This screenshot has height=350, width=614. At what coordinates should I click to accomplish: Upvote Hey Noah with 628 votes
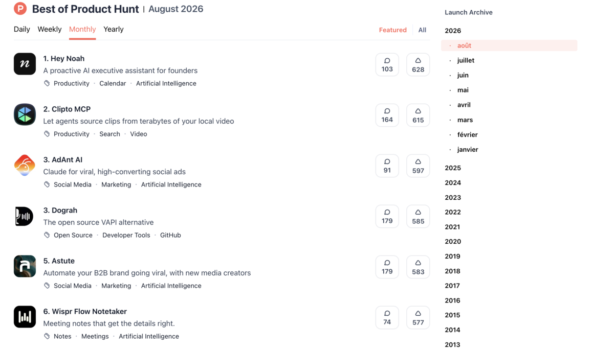[x=418, y=65]
